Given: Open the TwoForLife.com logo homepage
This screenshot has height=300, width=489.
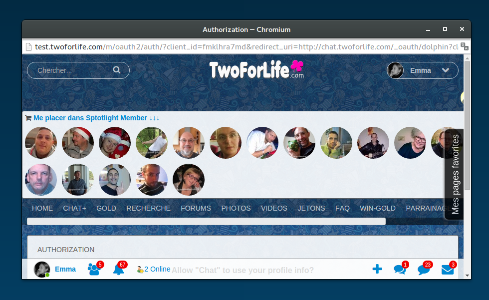Looking at the screenshot, I should coord(256,69).
